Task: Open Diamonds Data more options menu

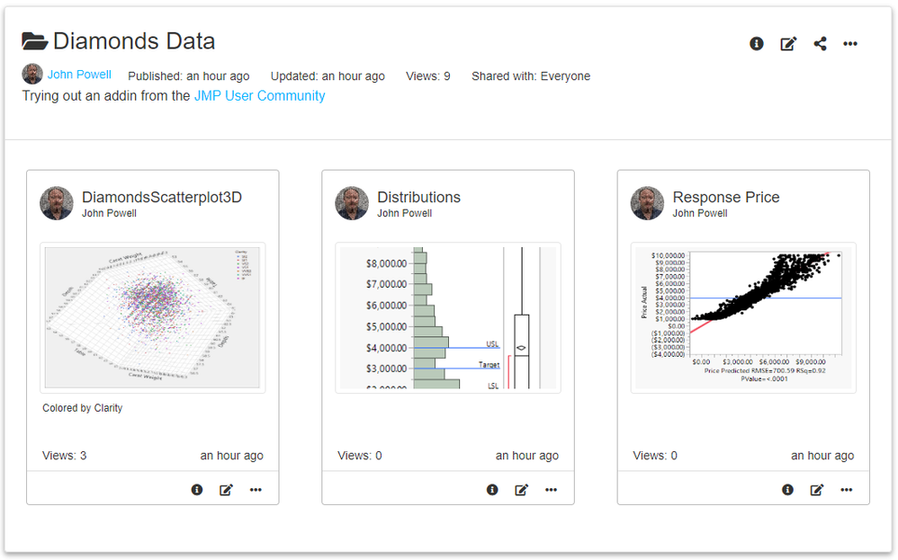Action: pyautogui.click(x=850, y=43)
